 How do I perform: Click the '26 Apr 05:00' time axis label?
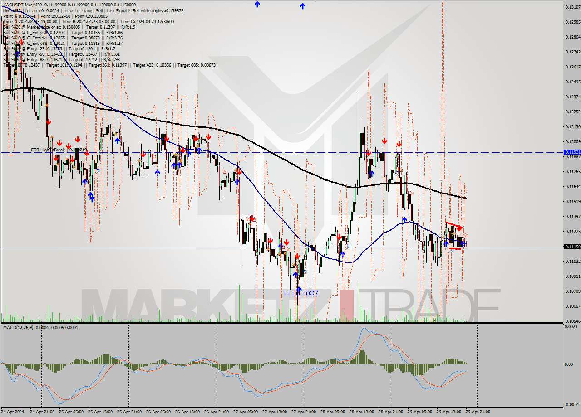[158, 412]
